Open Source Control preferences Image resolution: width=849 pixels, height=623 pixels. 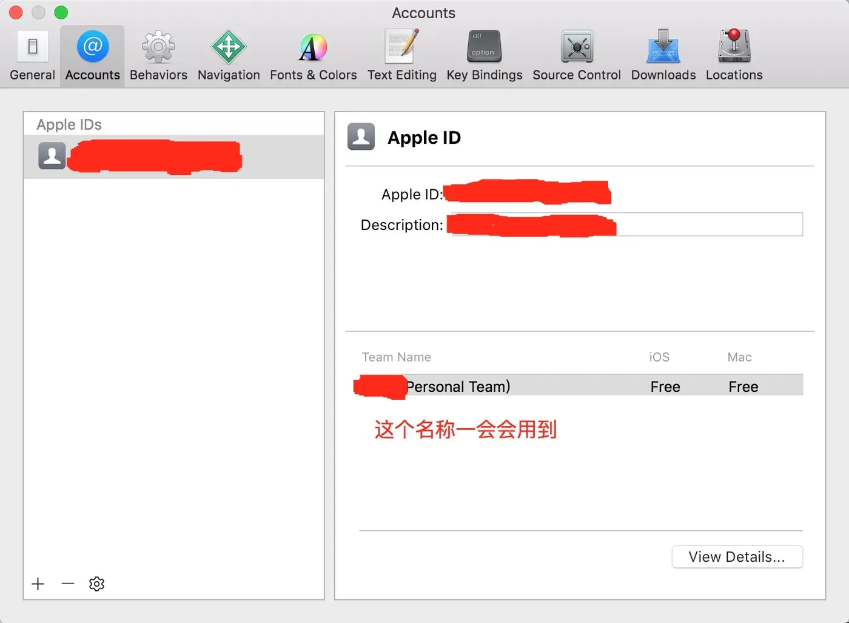tap(577, 56)
